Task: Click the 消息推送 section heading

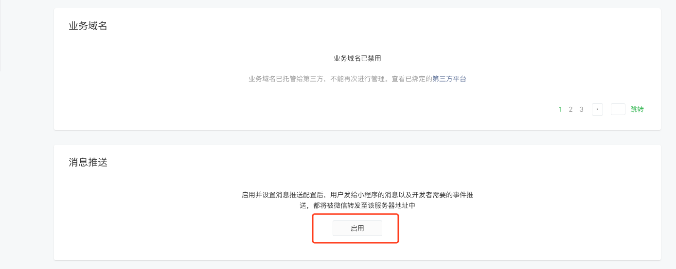Action: [88, 163]
